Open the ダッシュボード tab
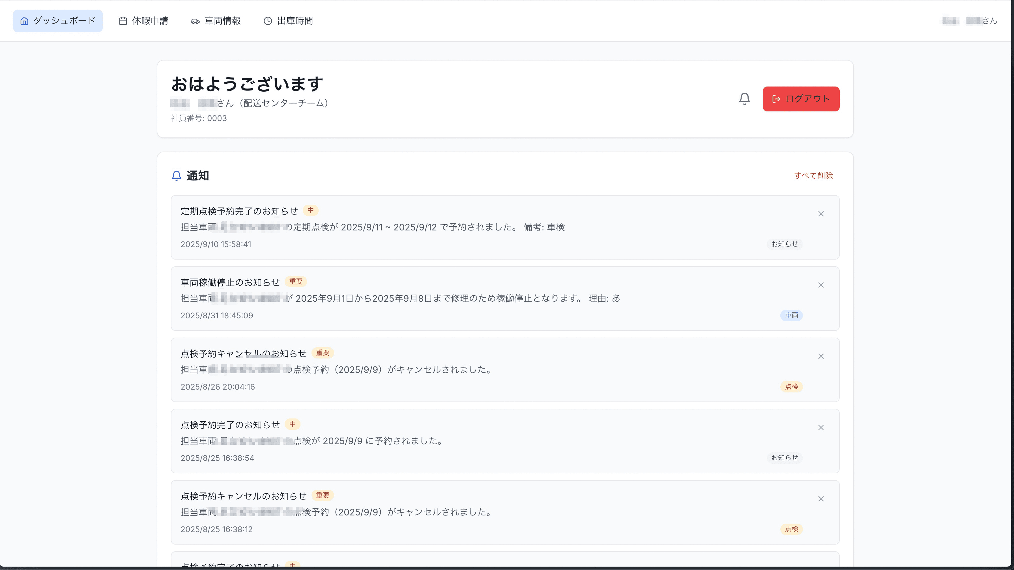Image resolution: width=1014 pixels, height=570 pixels. pyautogui.click(x=58, y=21)
